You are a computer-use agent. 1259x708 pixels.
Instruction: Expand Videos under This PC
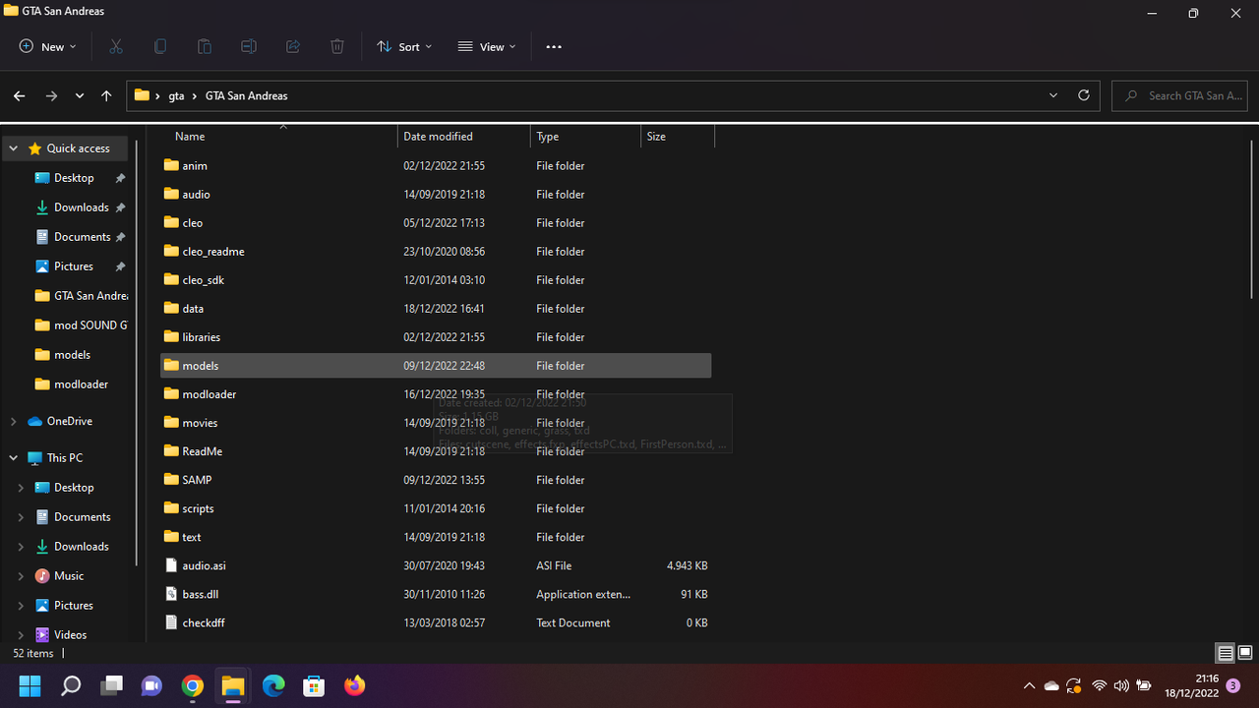(x=22, y=635)
